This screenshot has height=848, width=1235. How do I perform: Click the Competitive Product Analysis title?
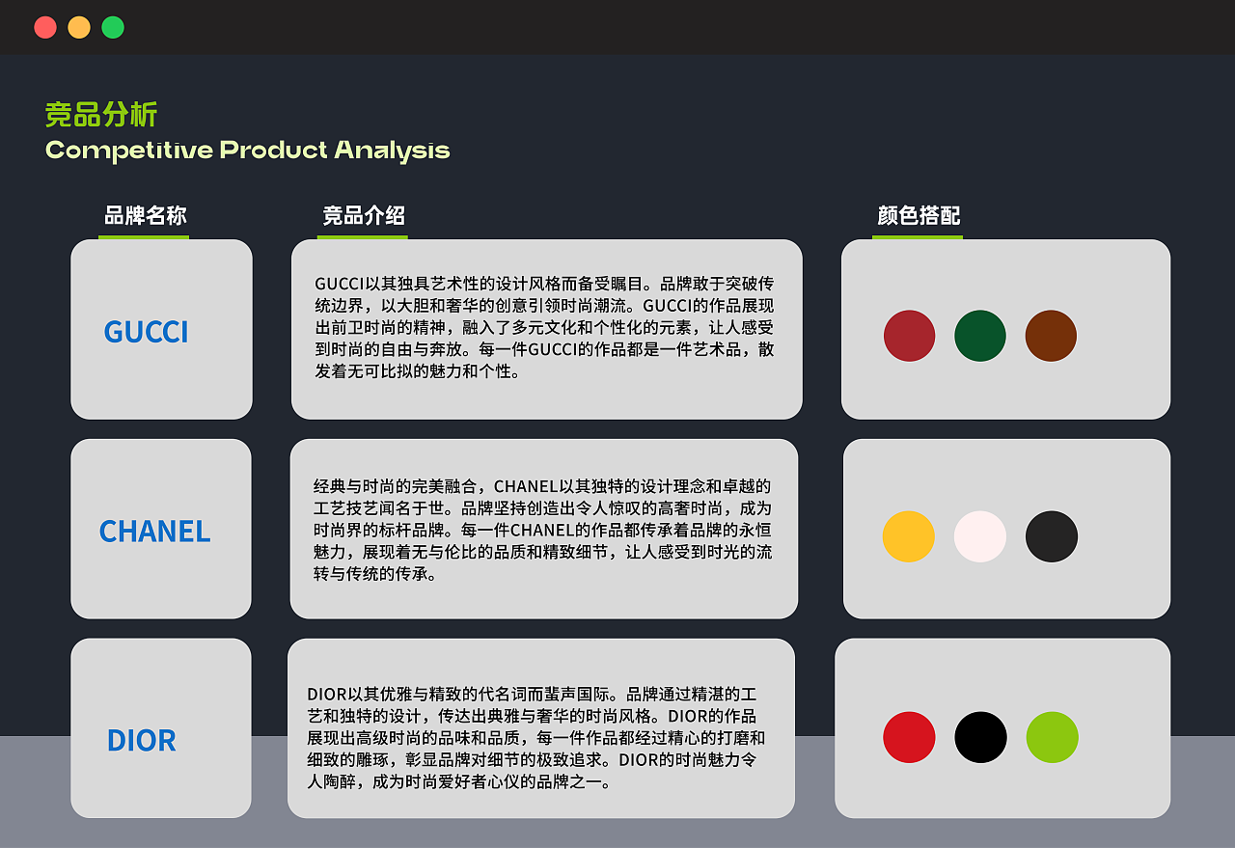(x=247, y=150)
